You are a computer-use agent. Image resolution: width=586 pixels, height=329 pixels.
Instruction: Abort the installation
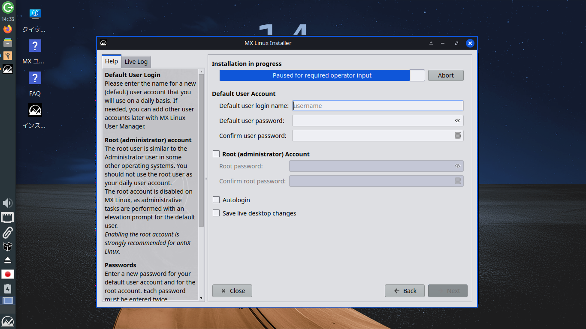(446, 75)
